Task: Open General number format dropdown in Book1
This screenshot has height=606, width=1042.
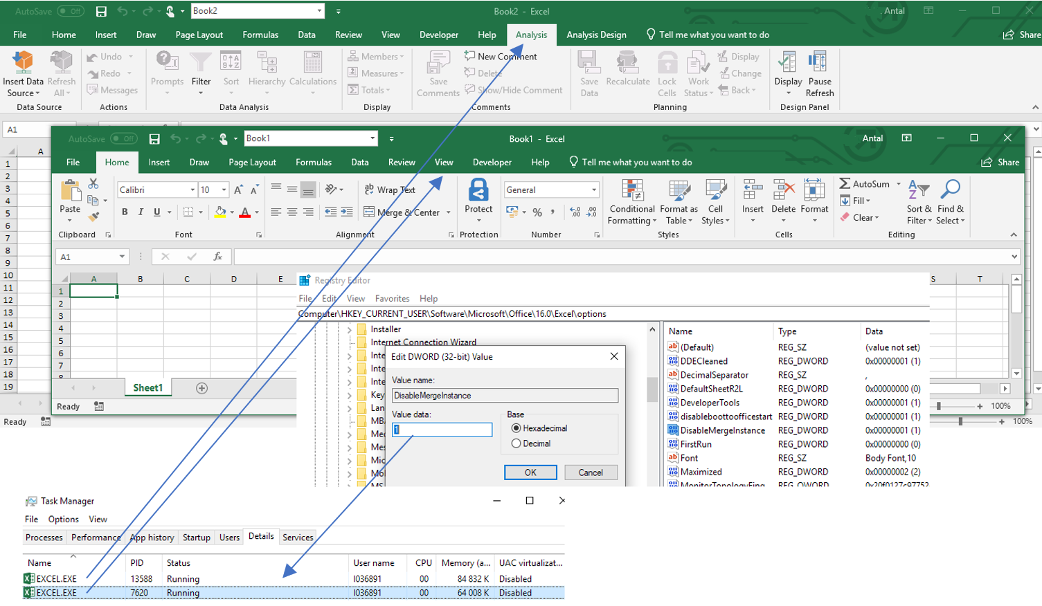Action: 593,190
